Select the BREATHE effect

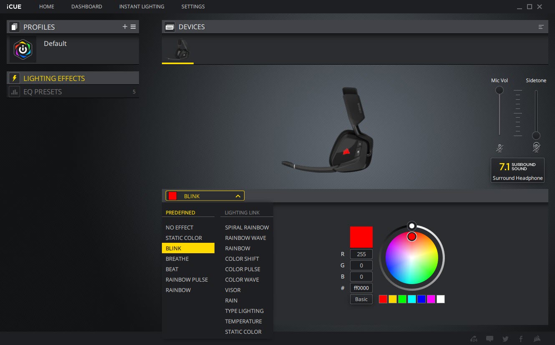(177, 259)
